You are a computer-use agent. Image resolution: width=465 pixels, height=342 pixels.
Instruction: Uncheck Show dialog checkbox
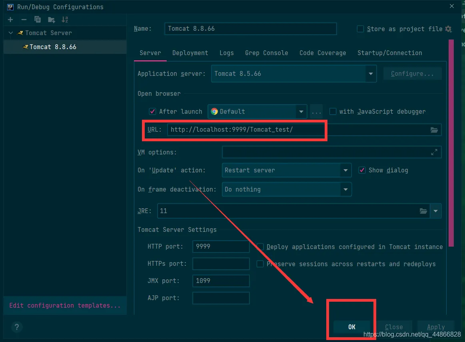(362, 170)
